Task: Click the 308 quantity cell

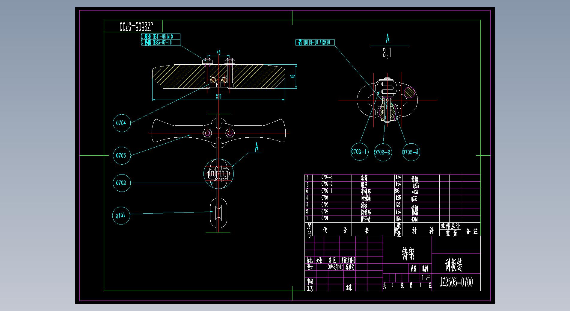Action: click(x=397, y=191)
